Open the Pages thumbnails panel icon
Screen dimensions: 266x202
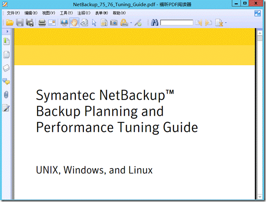pyautogui.click(x=6, y=55)
